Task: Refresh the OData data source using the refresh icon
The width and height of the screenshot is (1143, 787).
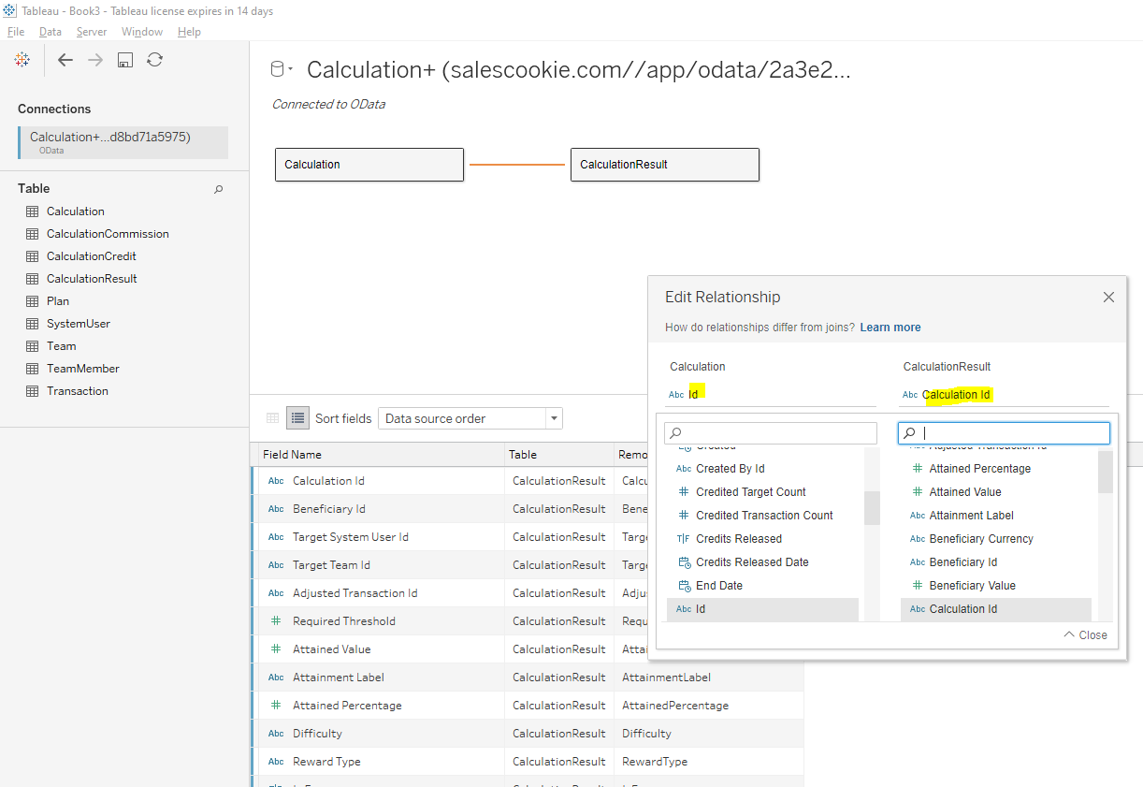Action: click(153, 59)
